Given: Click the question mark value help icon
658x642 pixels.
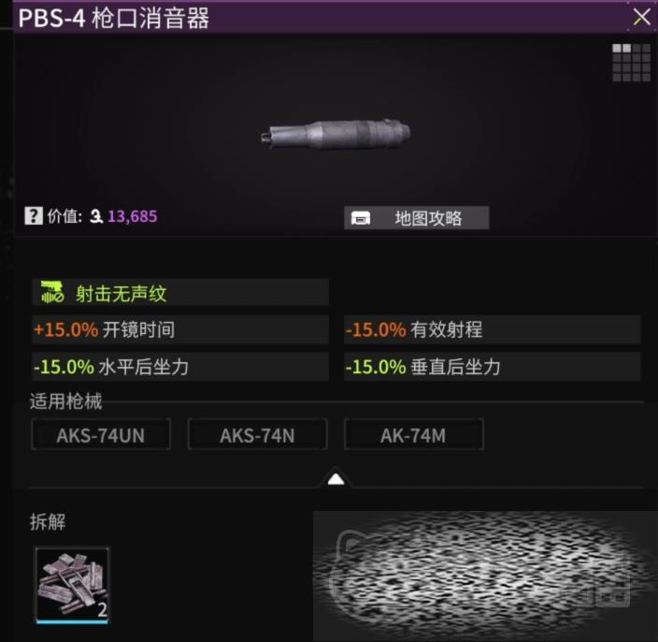Looking at the screenshot, I should click(34, 216).
